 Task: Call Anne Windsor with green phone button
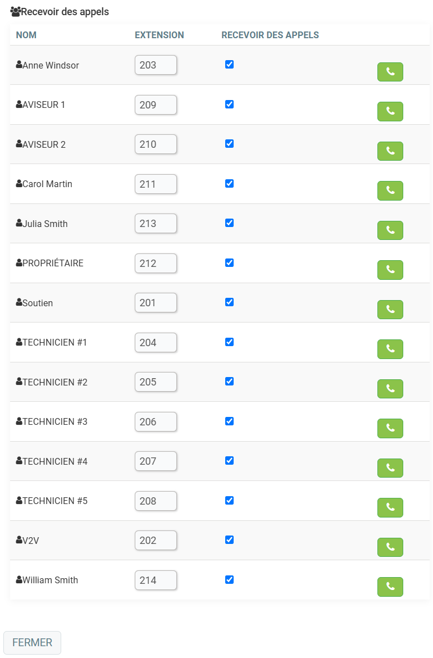(390, 72)
